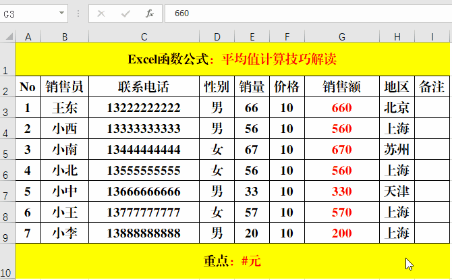Select row 10 header

pos(7,261)
